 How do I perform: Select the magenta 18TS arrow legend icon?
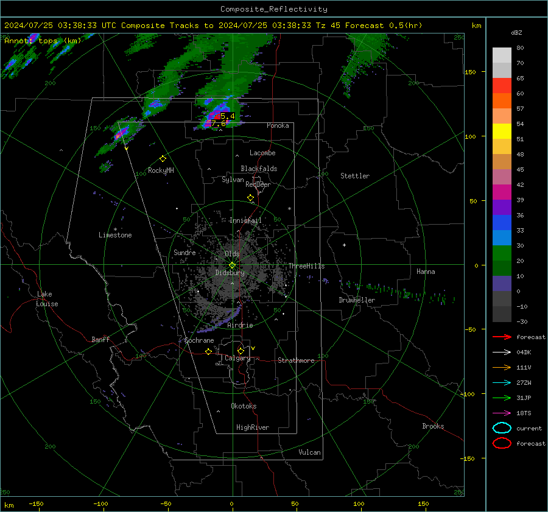point(502,413)
